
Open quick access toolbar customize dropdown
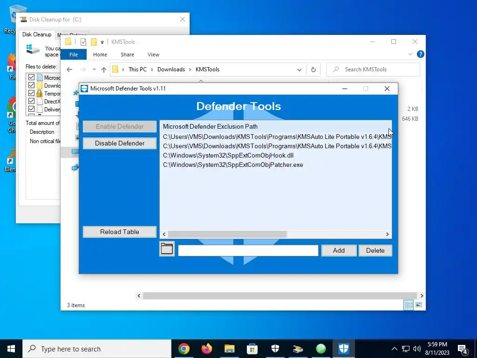pos(102,42)
